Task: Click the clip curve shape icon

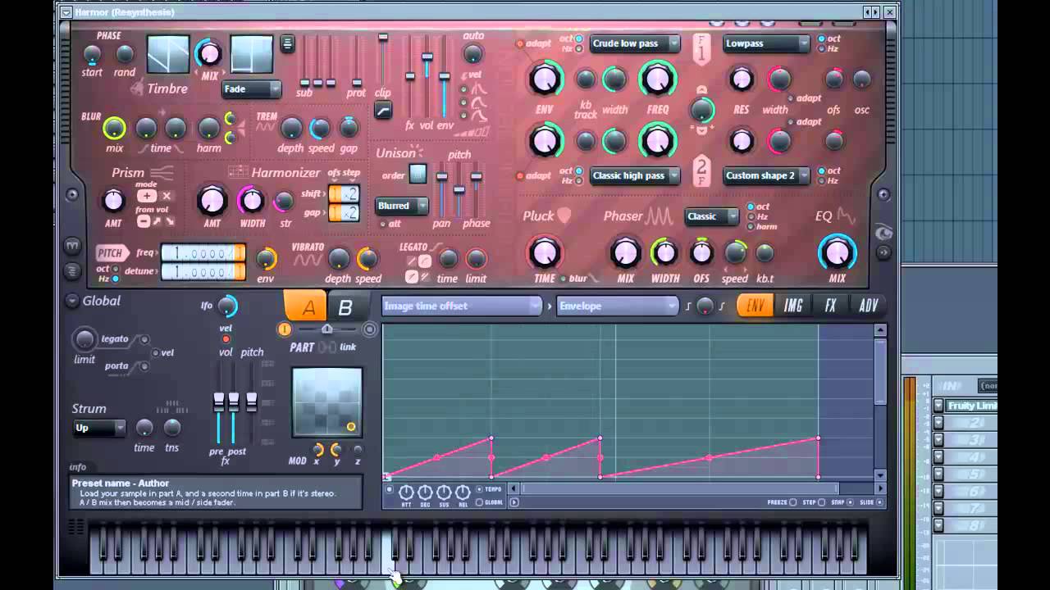Action: tap(383, 110)
